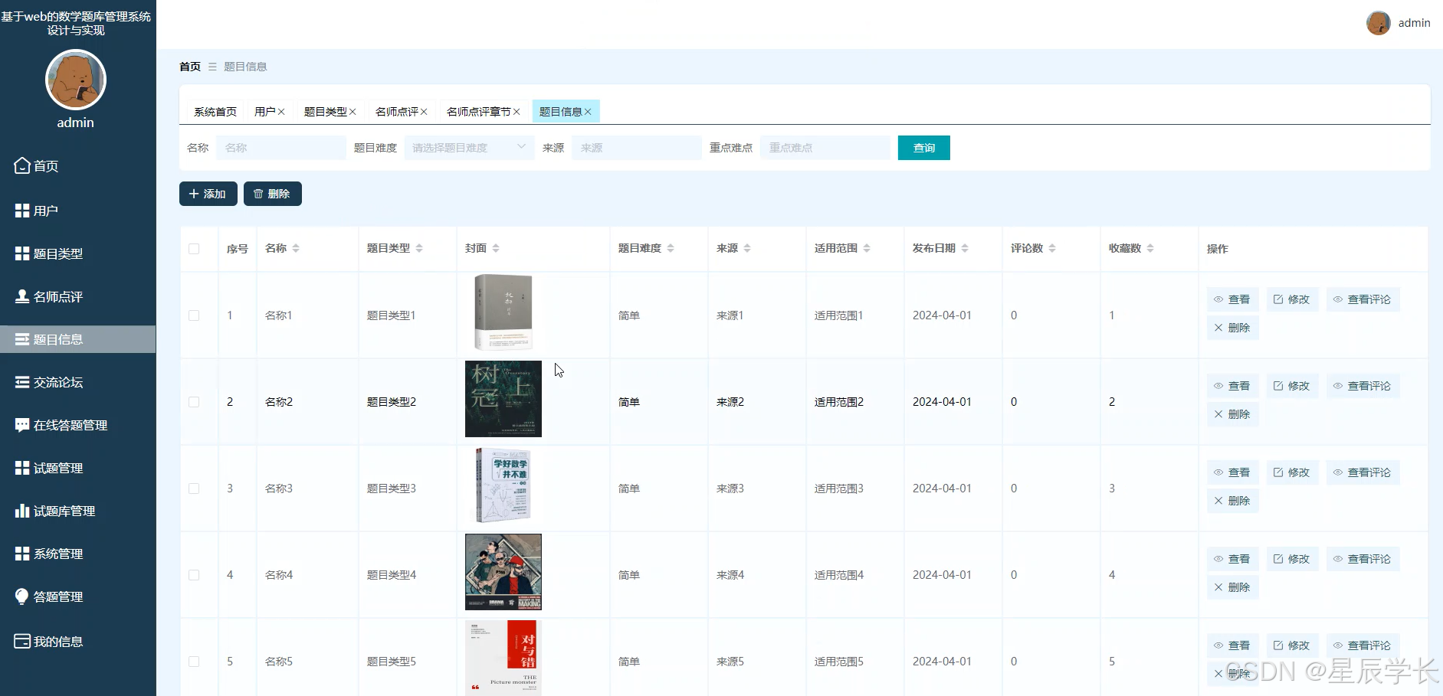1443x696 pixels.
Task: Click the admin avatar in top right
Action: (1378, 23)
